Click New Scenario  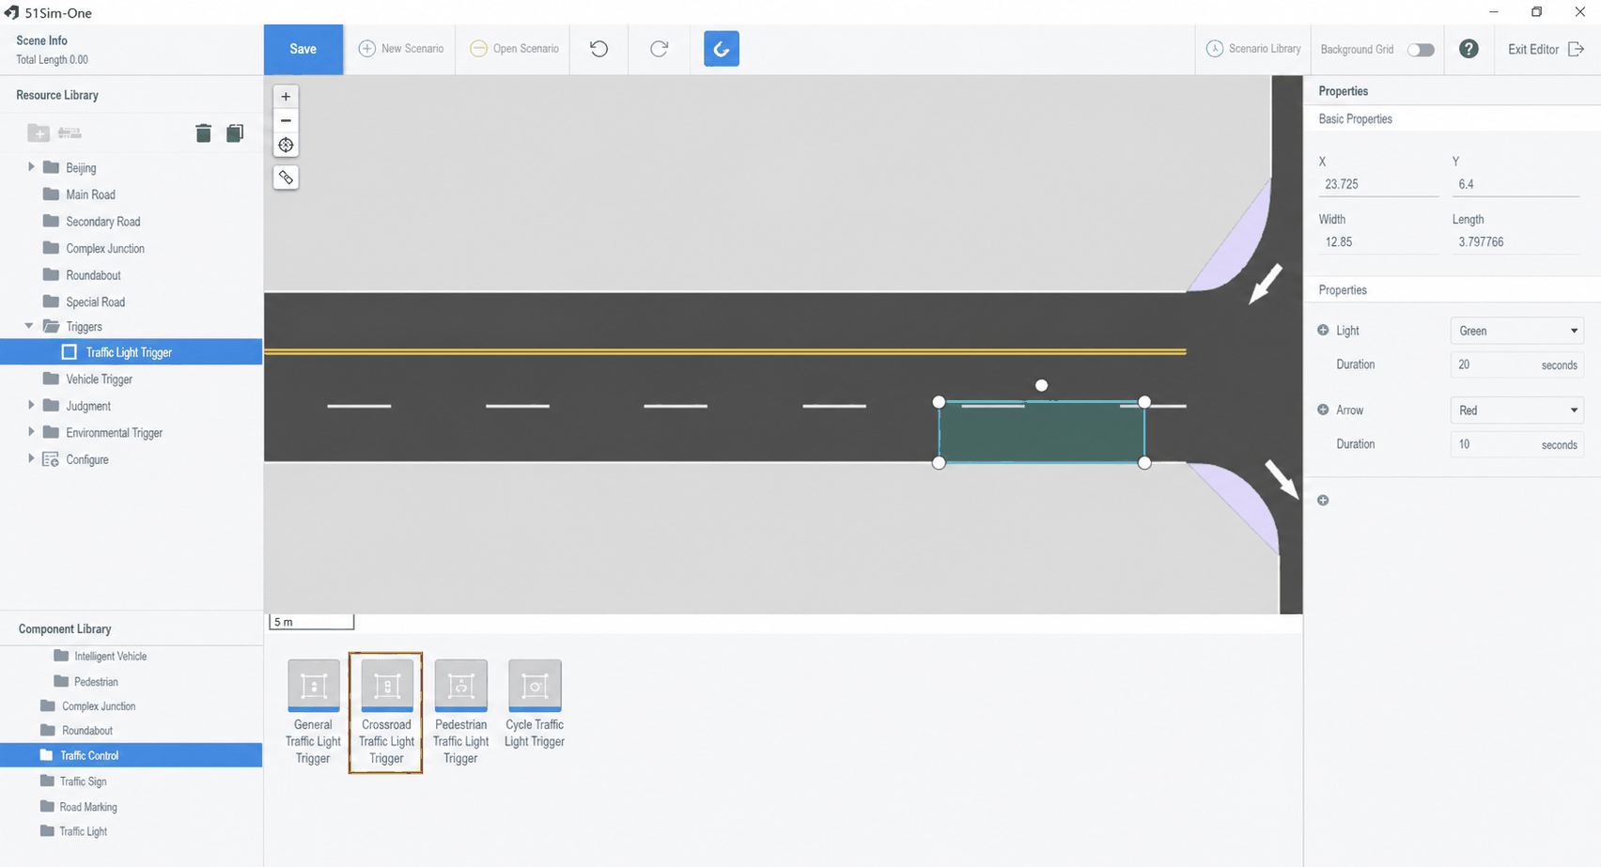(401, 49)
